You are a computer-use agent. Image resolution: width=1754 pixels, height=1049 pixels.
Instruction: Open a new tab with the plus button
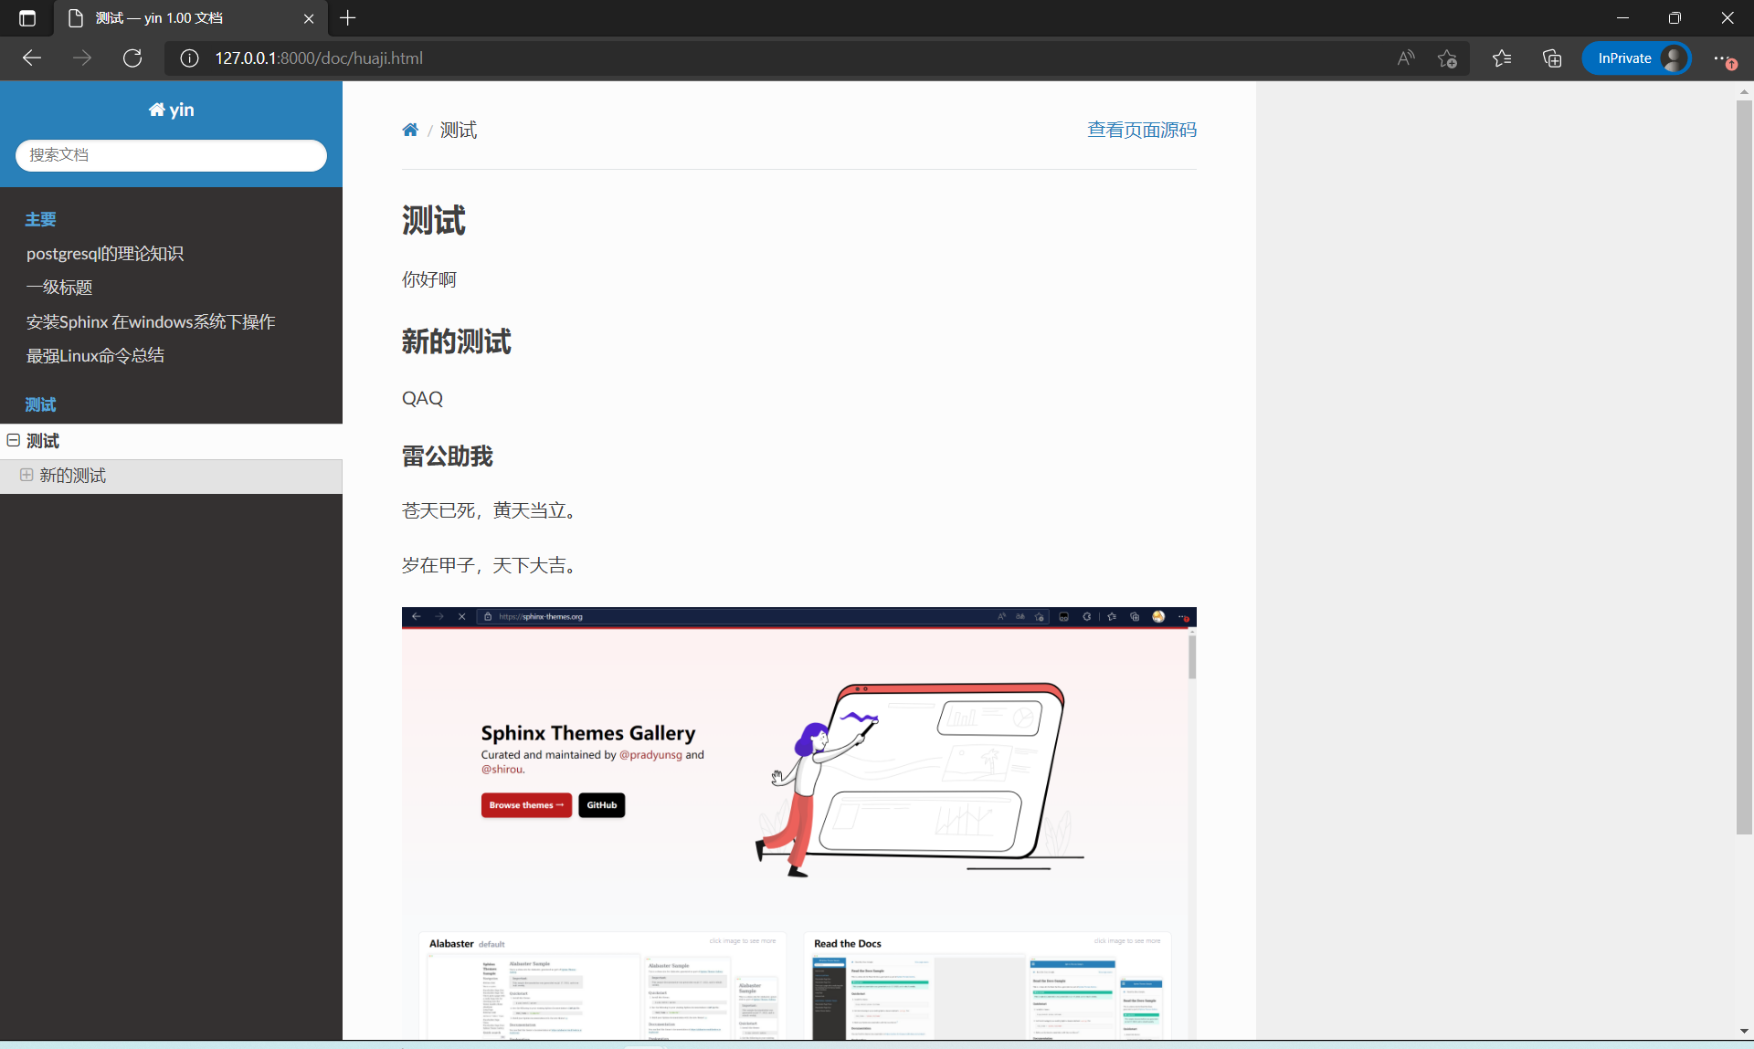(348, 18)
